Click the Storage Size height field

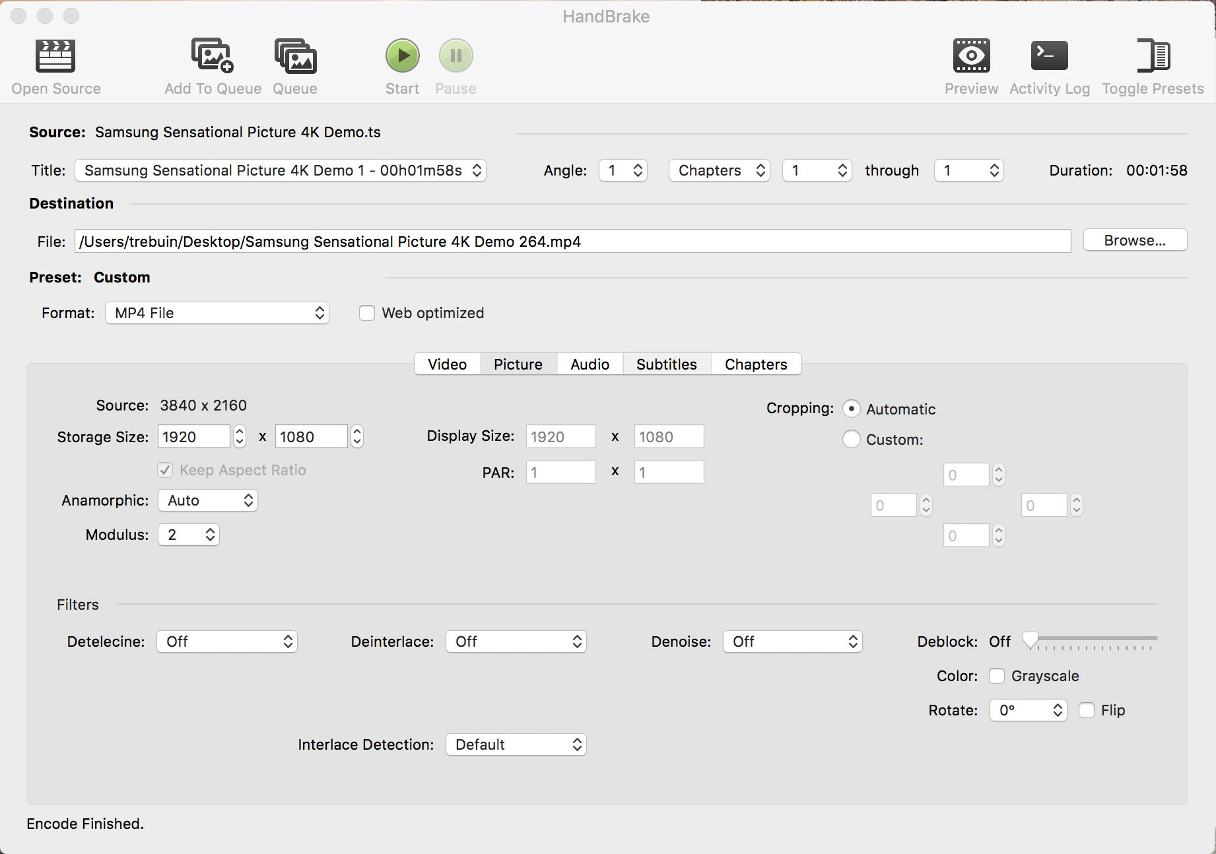[x=312, y=437]
